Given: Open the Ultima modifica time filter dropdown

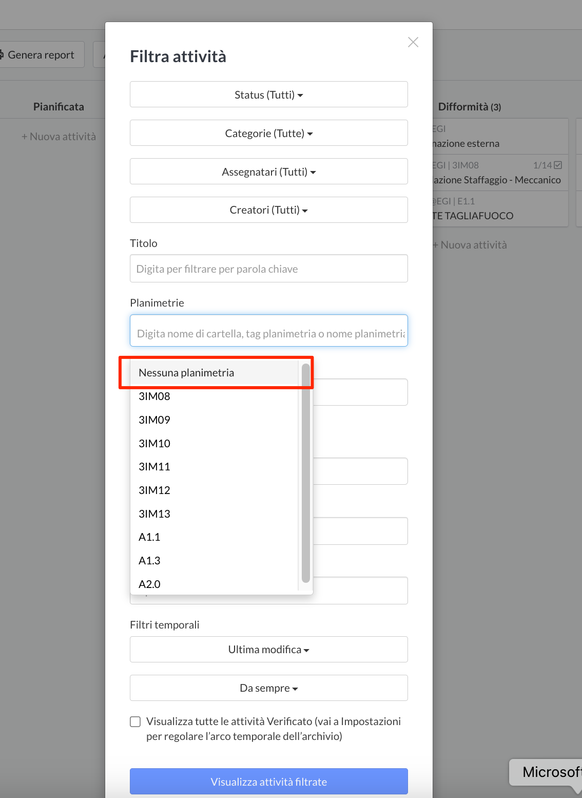Looking at the screenshot, I should 268,650.
